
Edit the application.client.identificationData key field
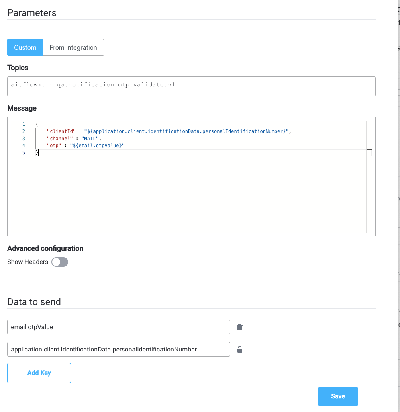pyautogui.click(x=119, y=349)
